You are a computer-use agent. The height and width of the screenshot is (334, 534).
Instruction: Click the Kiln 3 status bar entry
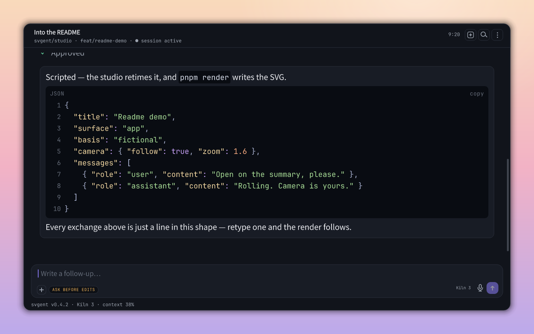[x=85, y=305]
